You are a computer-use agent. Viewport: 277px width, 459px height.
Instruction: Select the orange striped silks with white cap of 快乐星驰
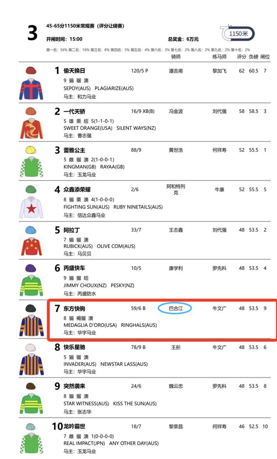31,359
